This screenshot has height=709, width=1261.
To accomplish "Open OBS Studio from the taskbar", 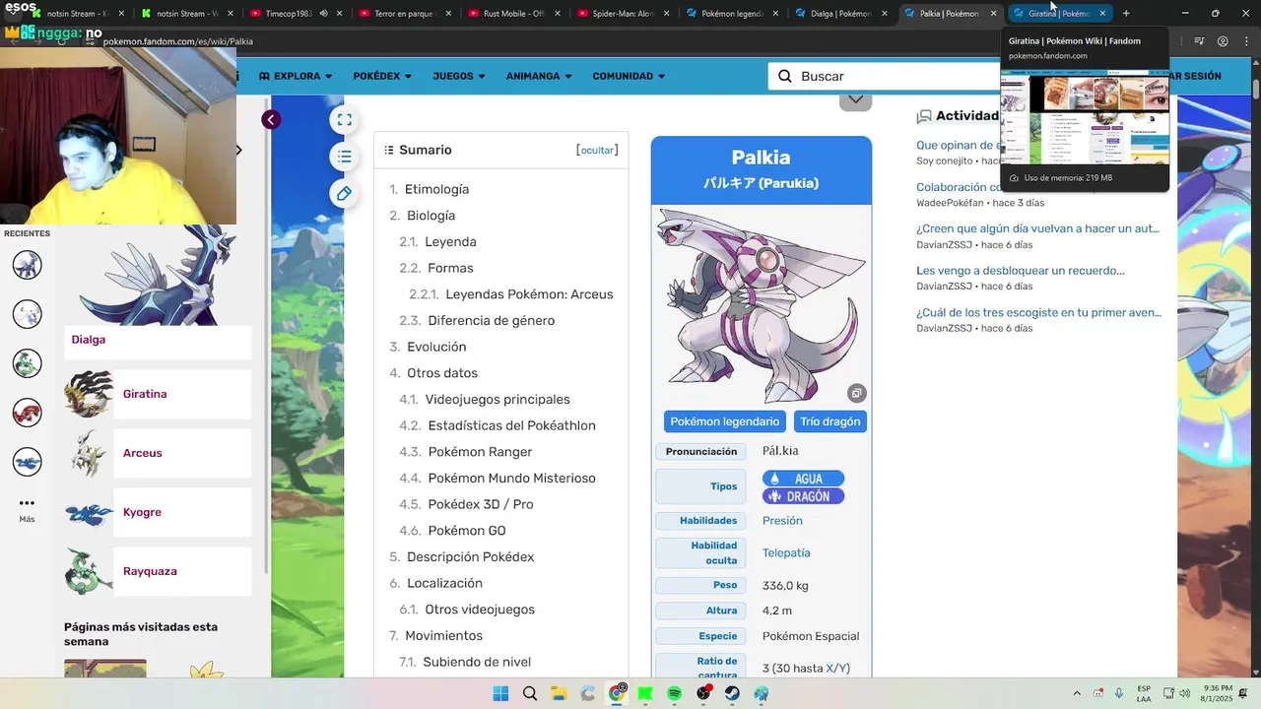I will [x=704, y=693].
